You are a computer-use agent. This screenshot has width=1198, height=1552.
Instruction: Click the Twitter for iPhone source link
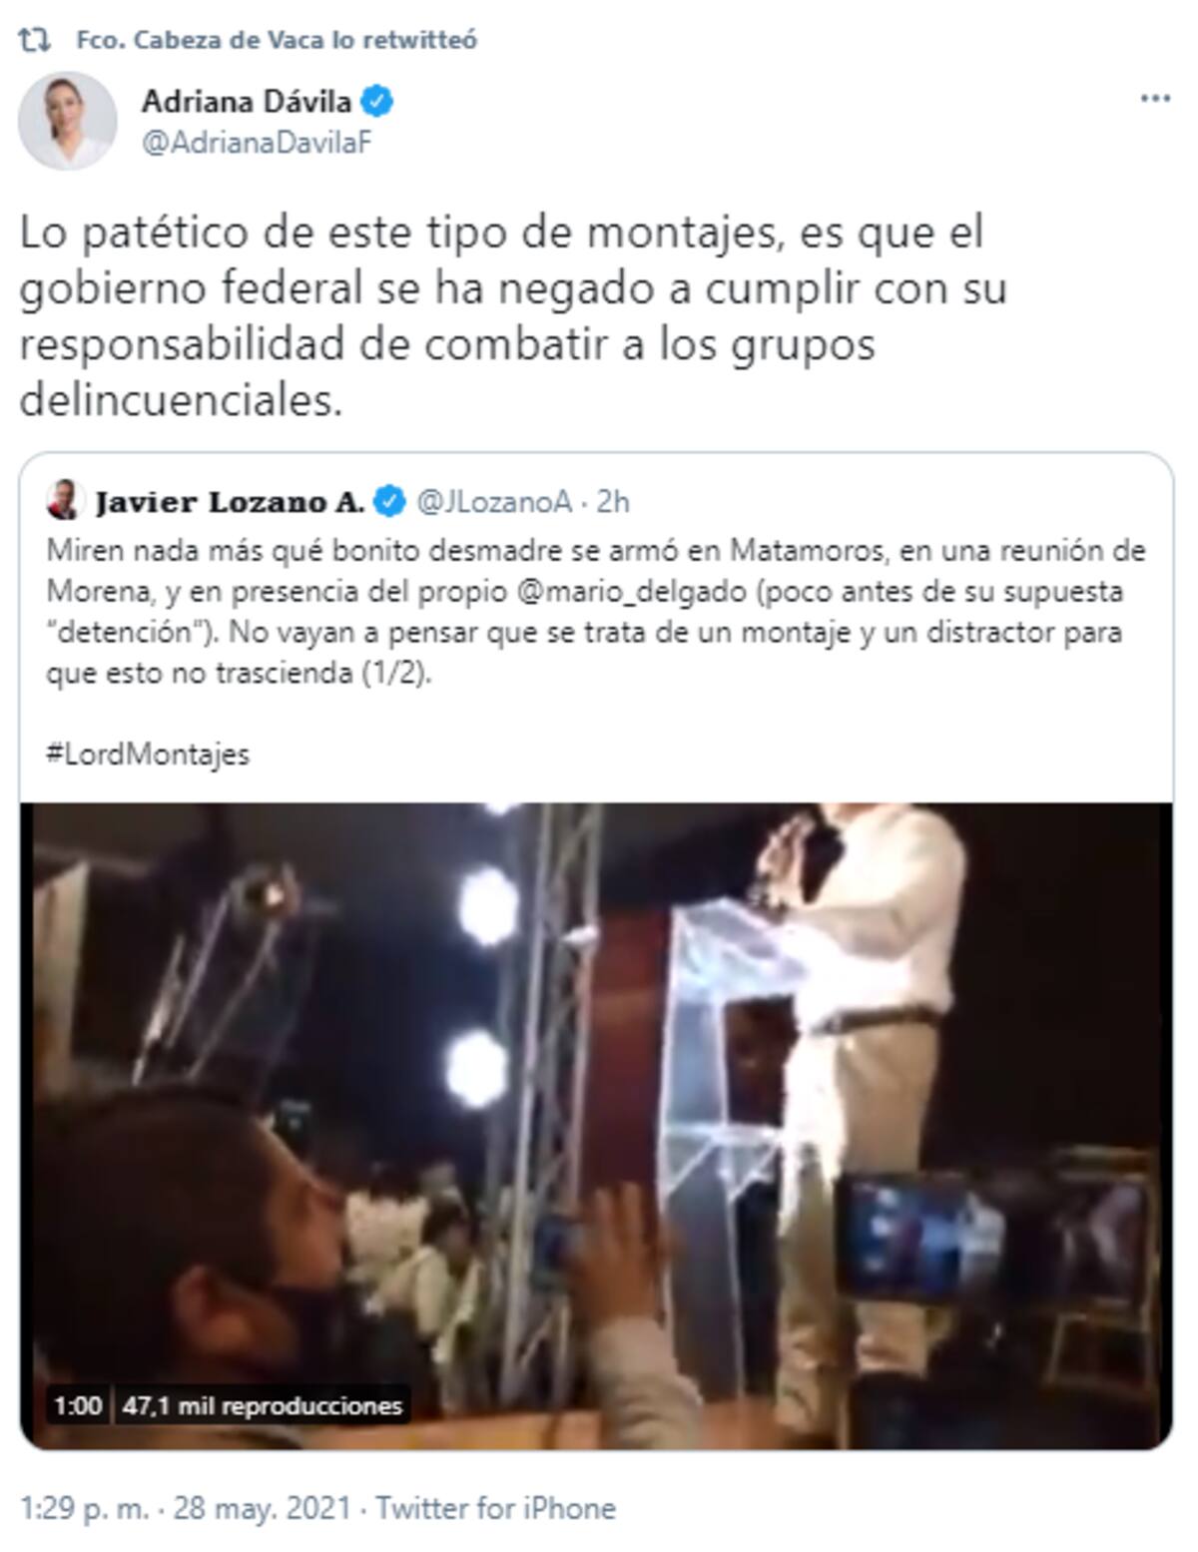point(495,1508)
